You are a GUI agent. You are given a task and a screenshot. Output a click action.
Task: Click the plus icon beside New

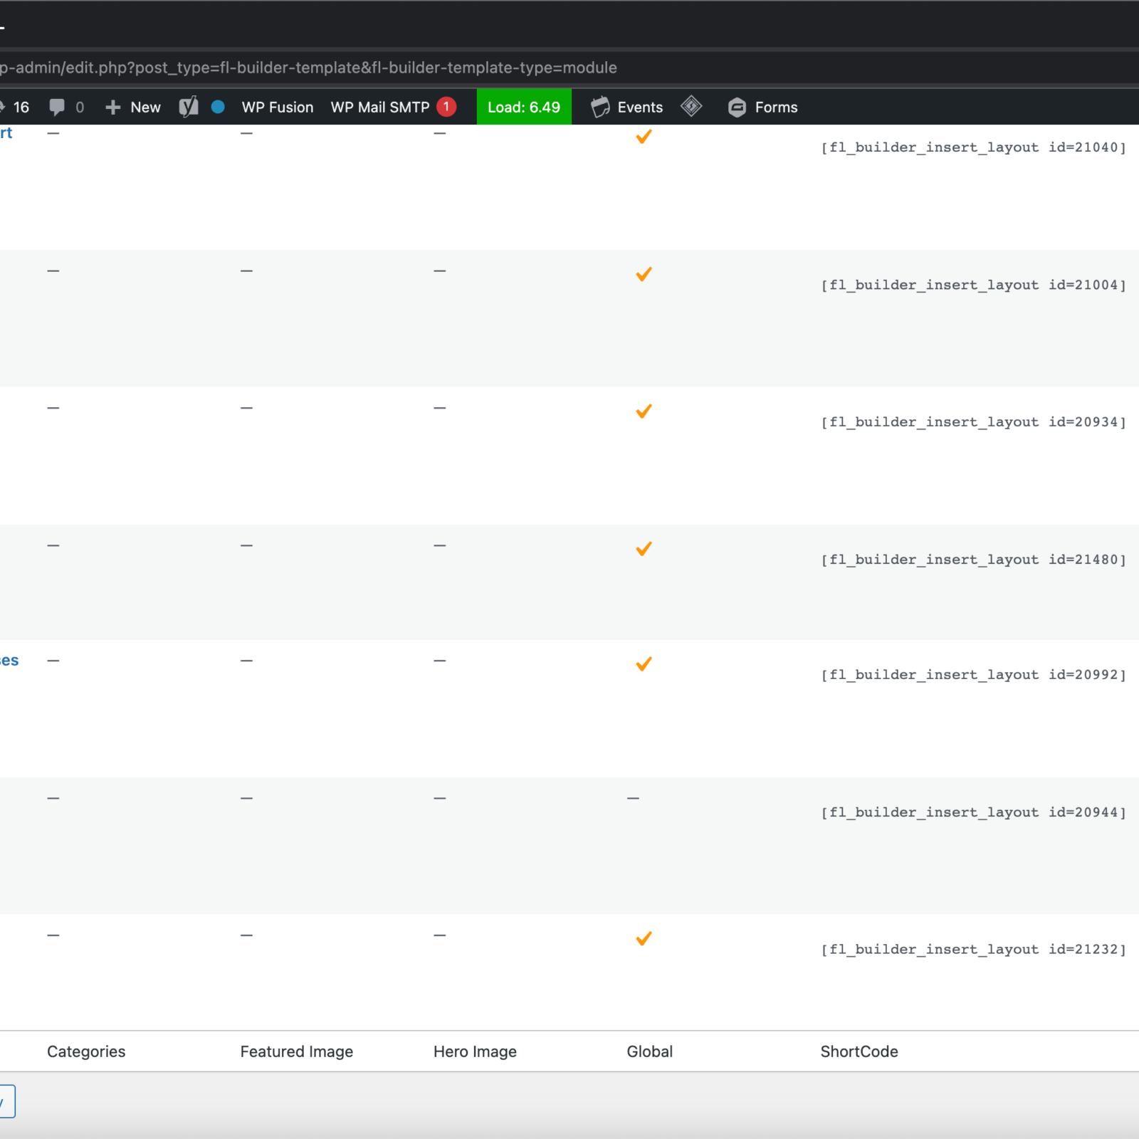pyautogui.click(x=112, y=107)
